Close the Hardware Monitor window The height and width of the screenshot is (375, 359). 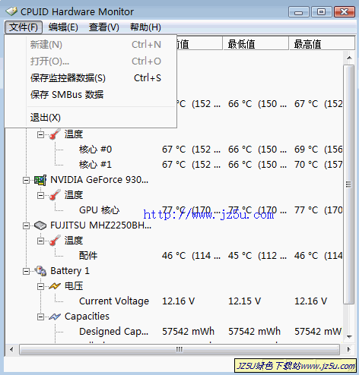pos(344,11)
